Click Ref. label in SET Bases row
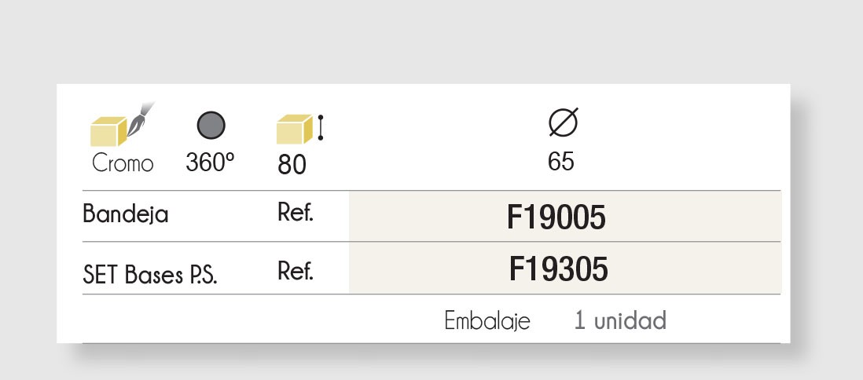The image size is (863, 380). (x=296, y=271)
